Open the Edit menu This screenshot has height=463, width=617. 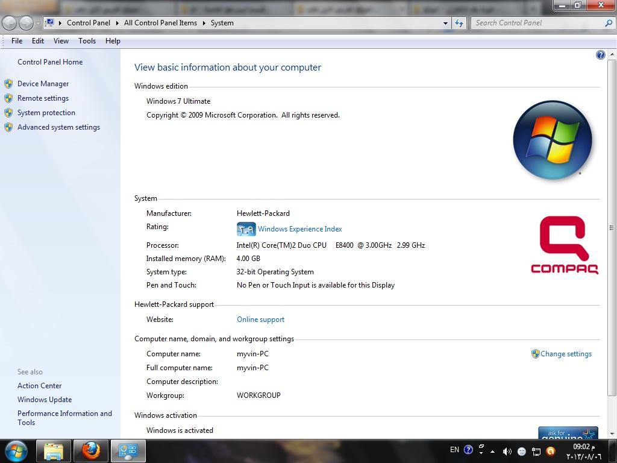(x=38, y=41)
